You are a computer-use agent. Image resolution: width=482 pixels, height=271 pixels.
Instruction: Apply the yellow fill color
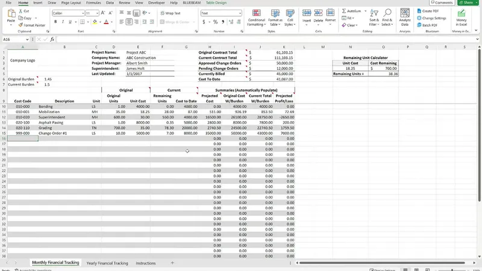(x=95, y=22)
